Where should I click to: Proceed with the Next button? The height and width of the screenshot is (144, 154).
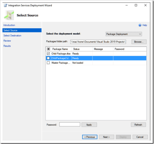tap(107, 137)
